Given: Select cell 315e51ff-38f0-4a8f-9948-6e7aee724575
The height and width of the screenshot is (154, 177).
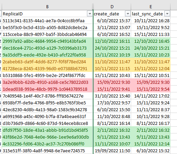Looking at the screenshot, I should tap(47, 151).
